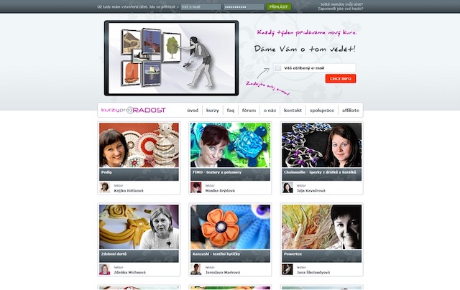Click Jana Školaudyová's lektor avatar
This screenshot has height=290, width=460.
tap(287, 269)
